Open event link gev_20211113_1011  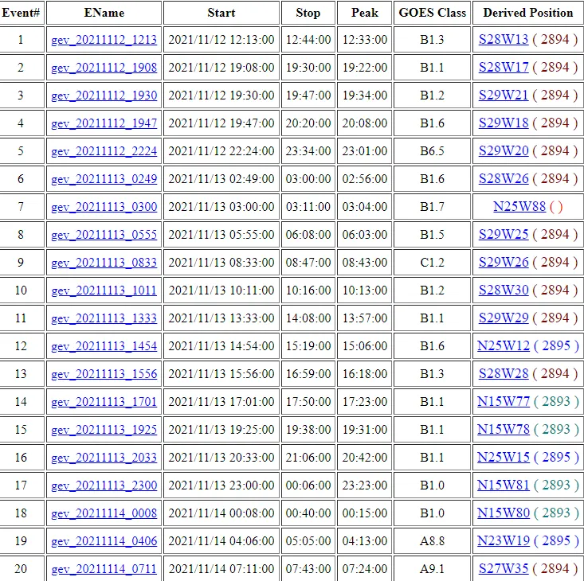pos(104,290)
